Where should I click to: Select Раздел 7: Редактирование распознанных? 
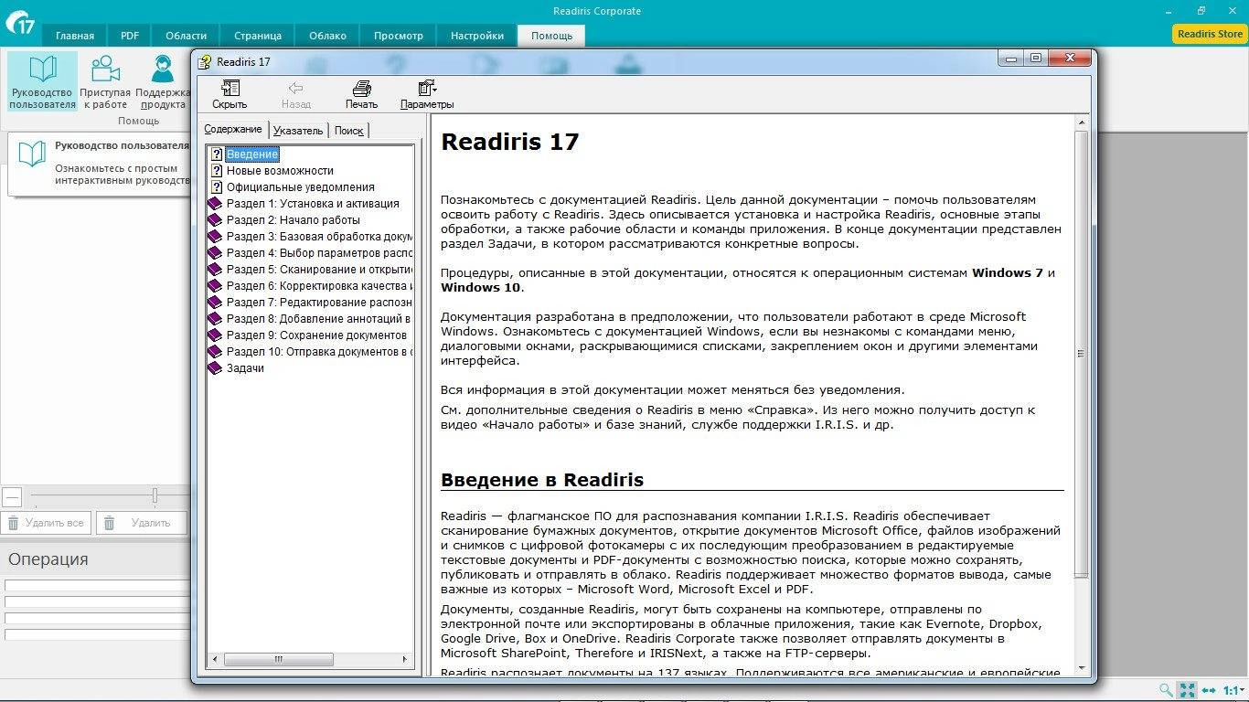[x=320, y=303]
